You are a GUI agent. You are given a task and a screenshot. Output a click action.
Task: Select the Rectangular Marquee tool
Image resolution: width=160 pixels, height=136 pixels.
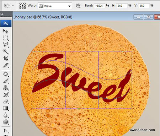[x=5, y=38]
